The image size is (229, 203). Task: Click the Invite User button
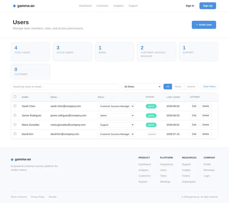point(204,25)
